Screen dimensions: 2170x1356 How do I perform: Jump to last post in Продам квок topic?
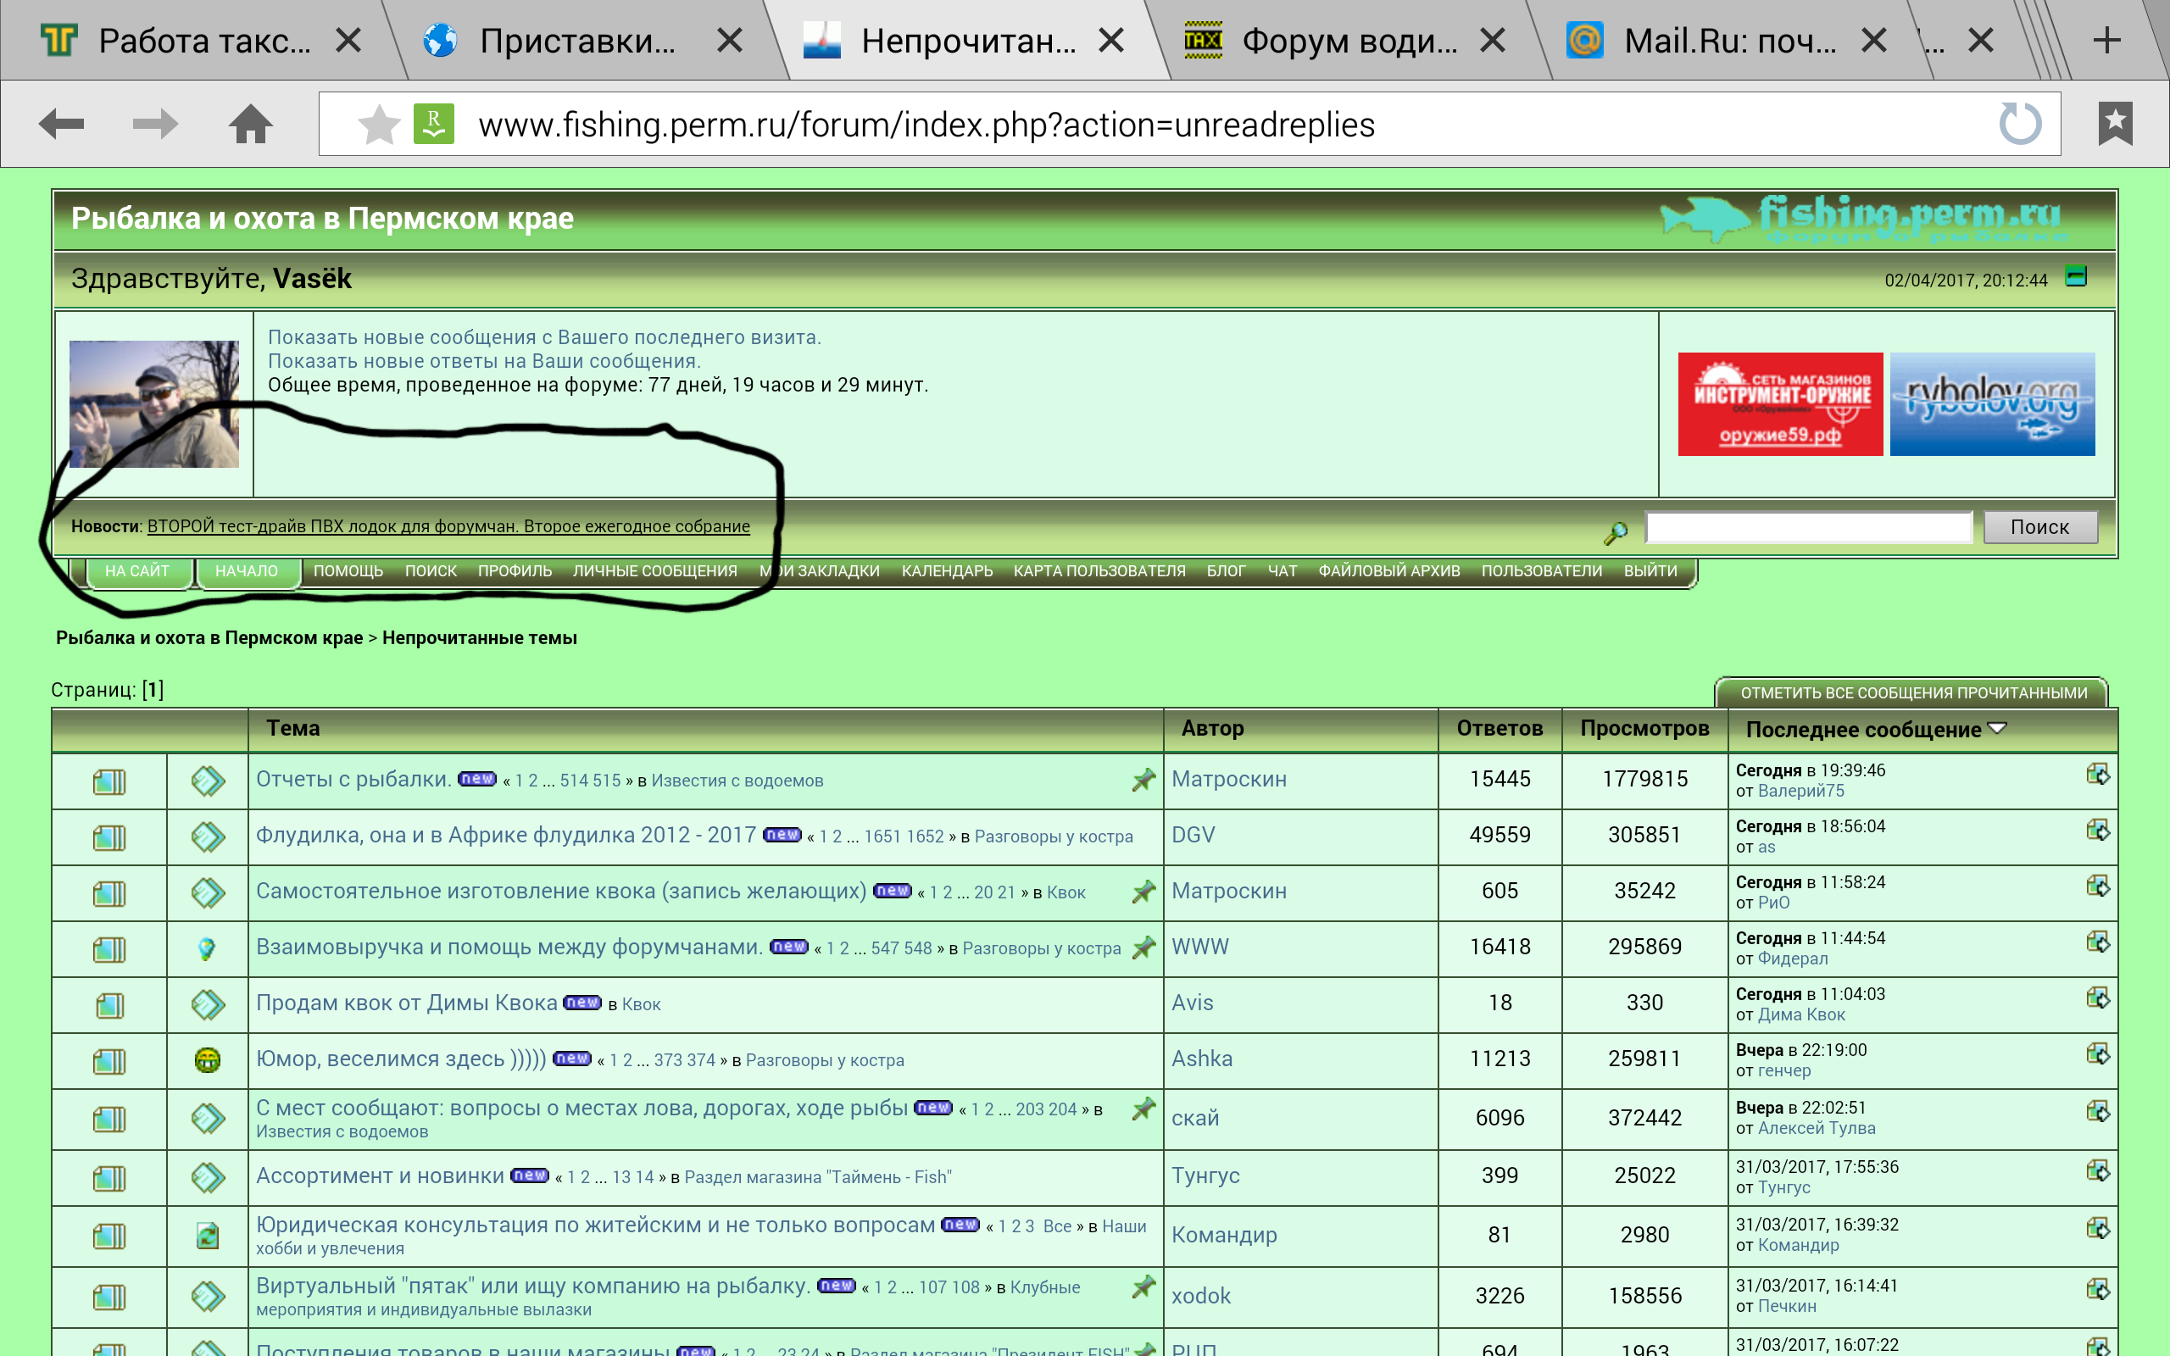[x=2097, y=998]
